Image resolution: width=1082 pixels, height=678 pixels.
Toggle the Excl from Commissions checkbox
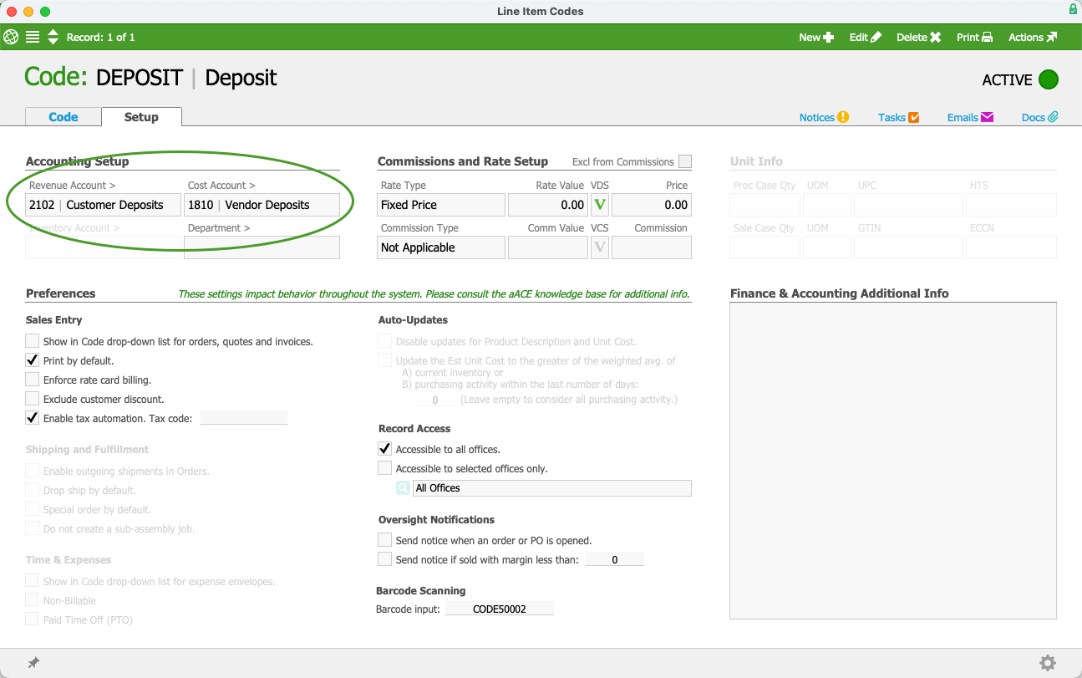click(685, 161)
